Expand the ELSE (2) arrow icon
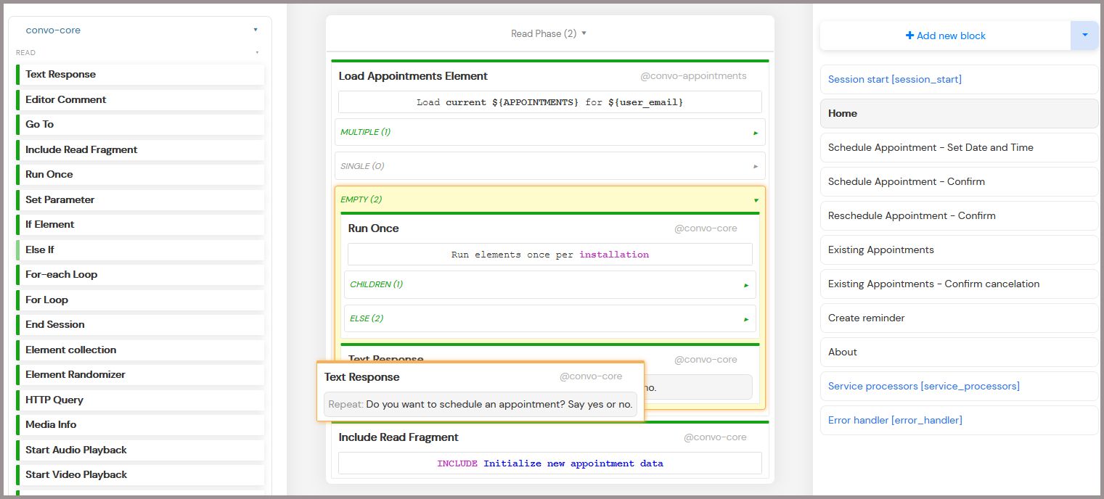The width and height of the screenshot is (1104, 499). pos(746,319)
